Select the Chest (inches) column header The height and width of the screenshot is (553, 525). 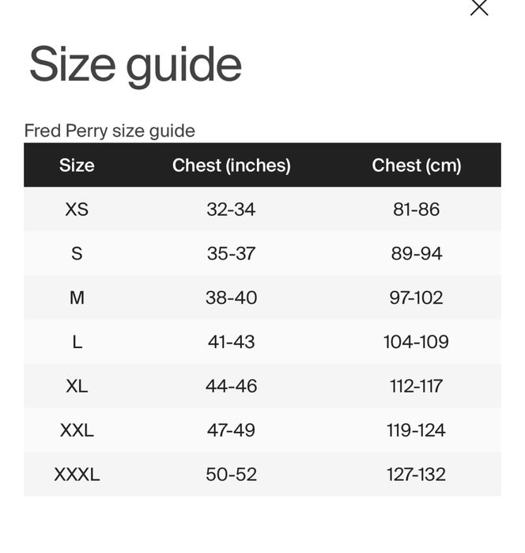(x=232, y=165)
